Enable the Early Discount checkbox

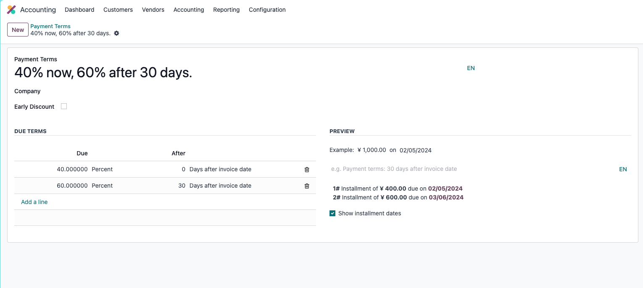click(x=64, y=106)
